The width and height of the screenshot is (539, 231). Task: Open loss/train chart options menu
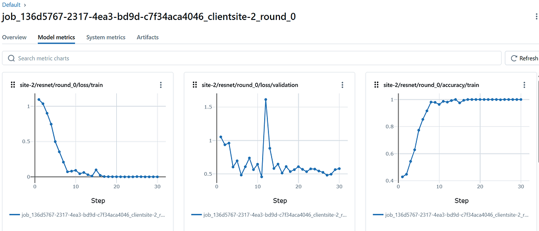coord(161,85)
